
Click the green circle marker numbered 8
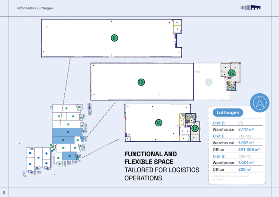coord(114,38)
